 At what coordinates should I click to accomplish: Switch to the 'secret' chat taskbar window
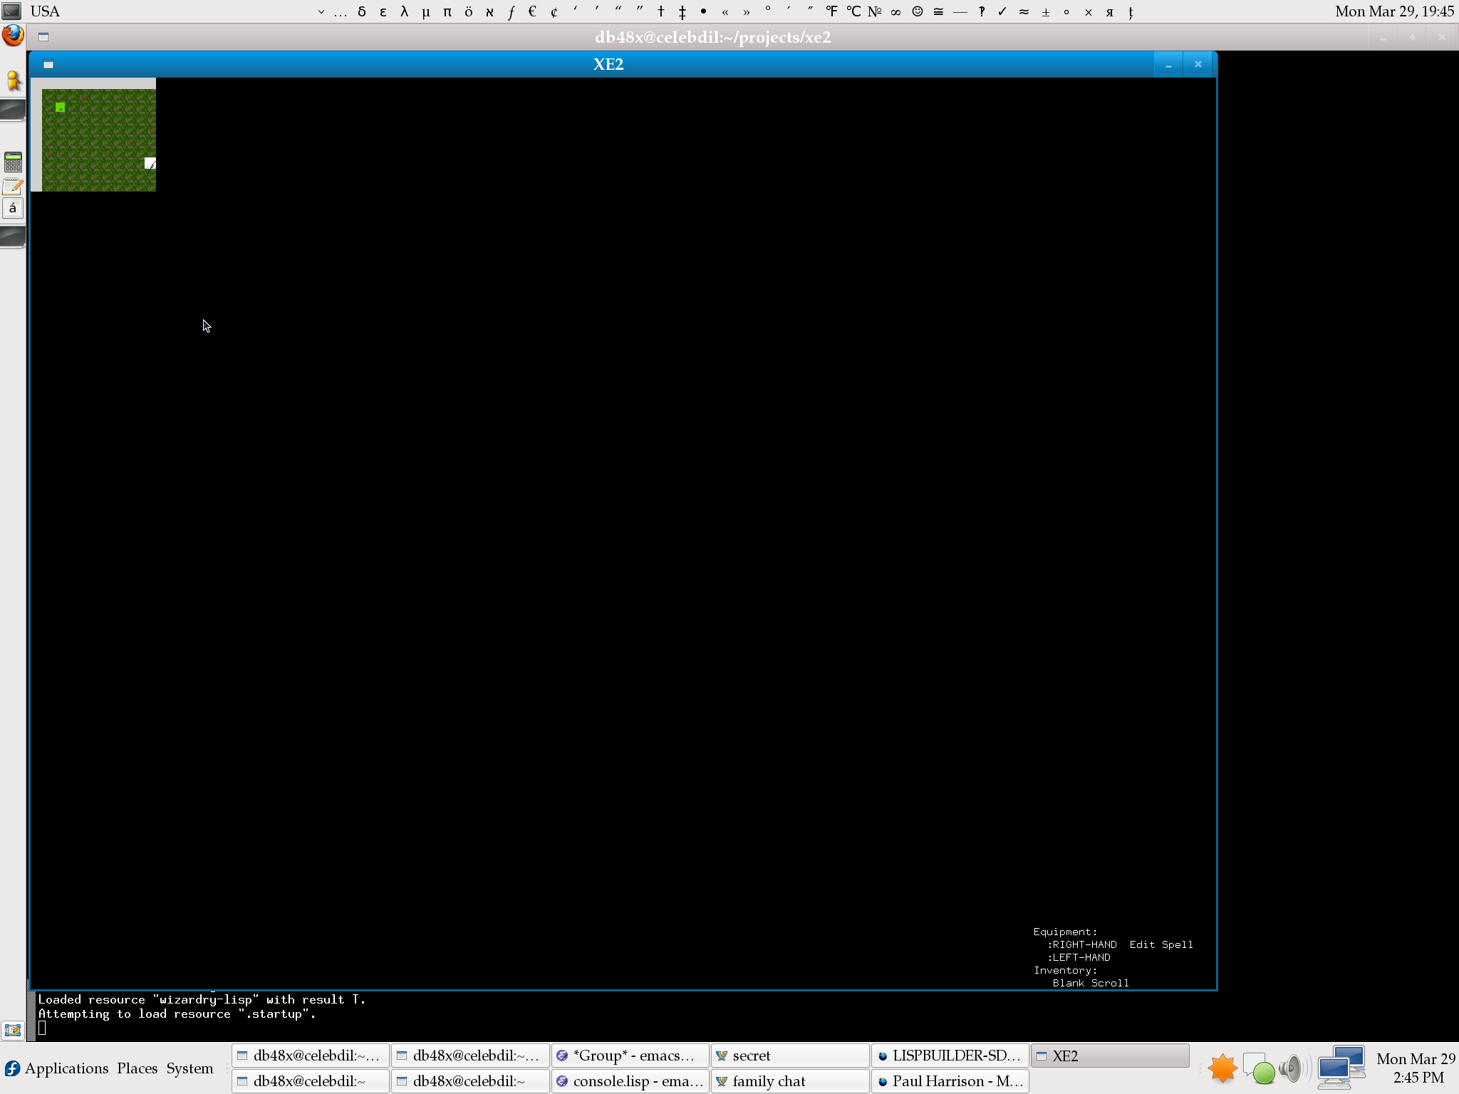point(790,1056)
